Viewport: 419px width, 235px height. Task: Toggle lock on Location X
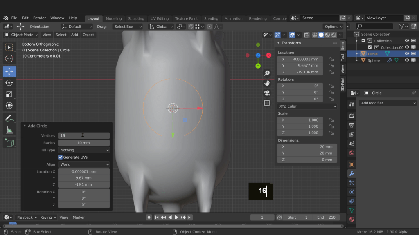[331, 59]
